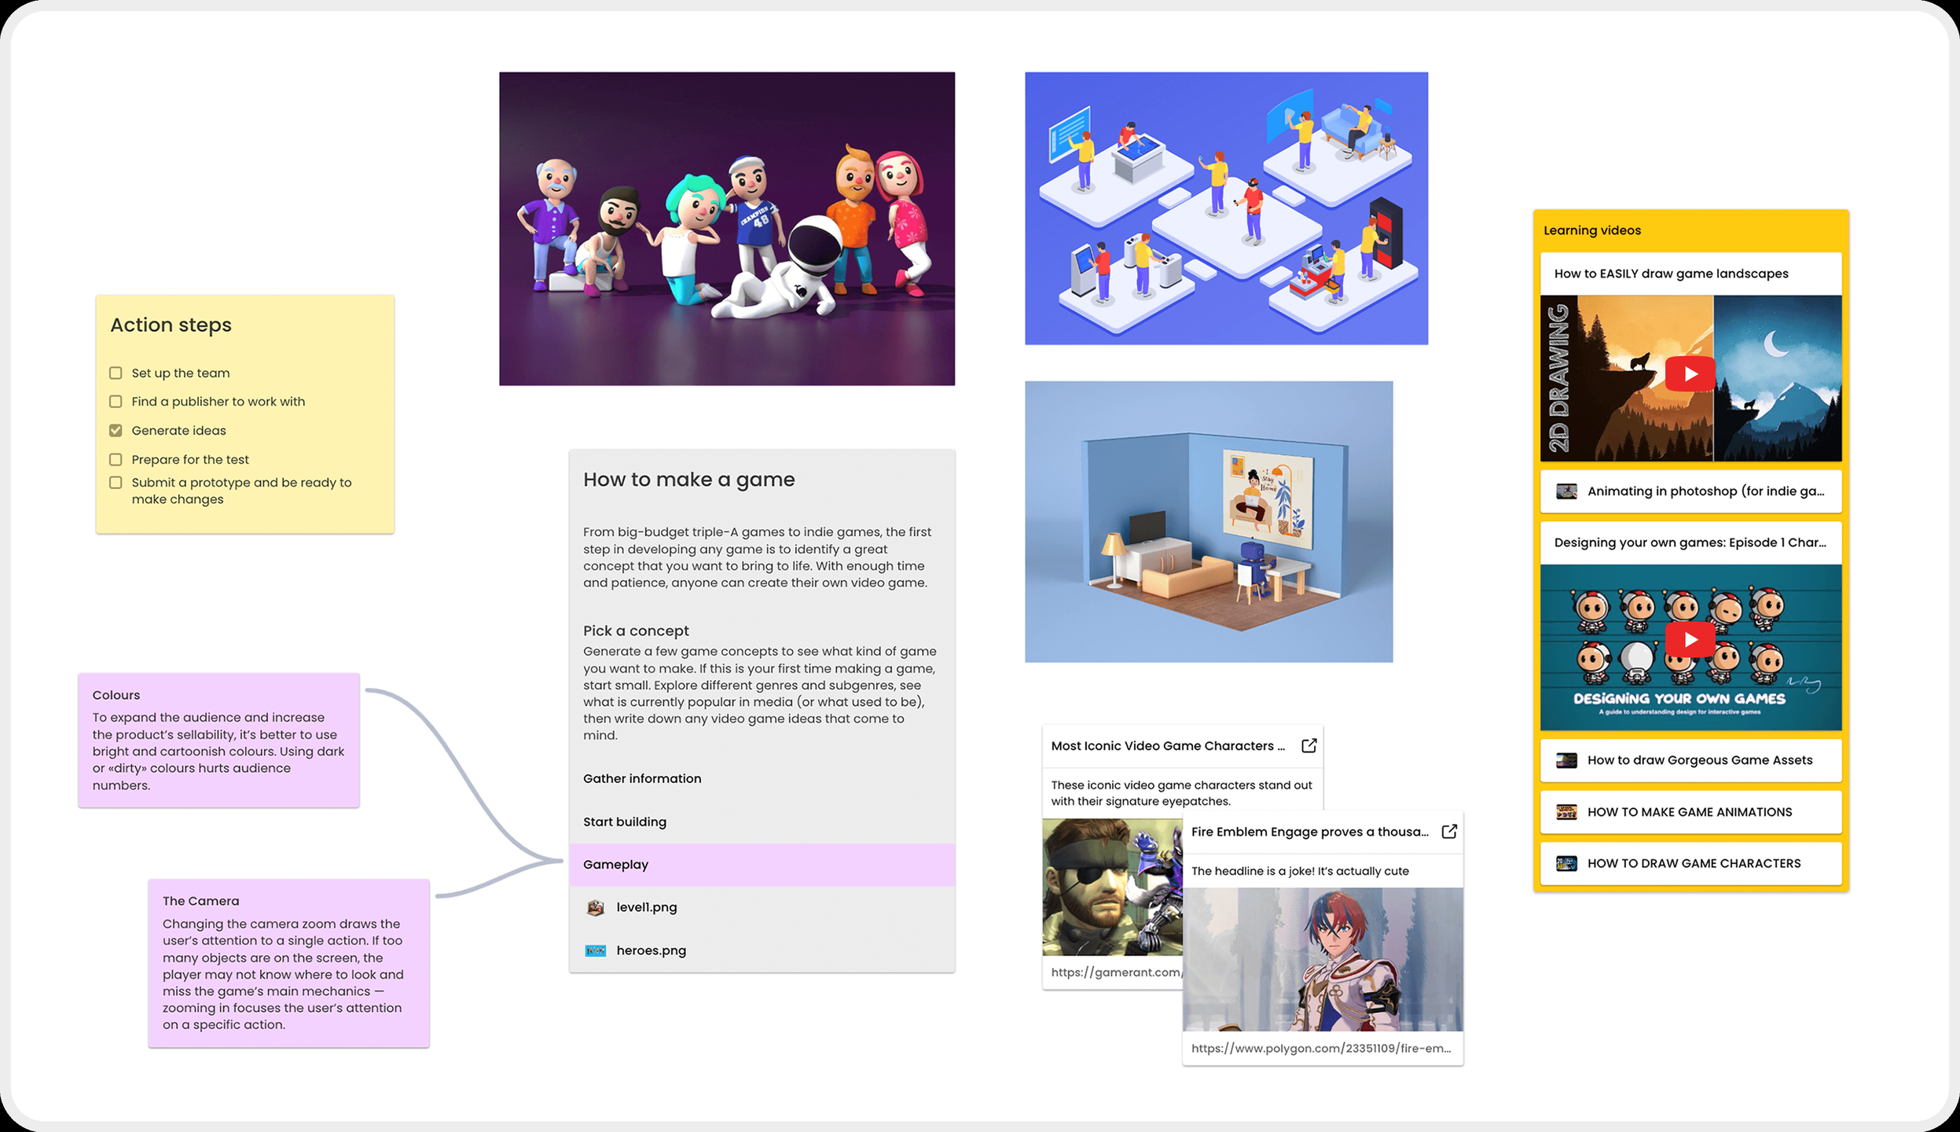Check Find a publisher to work with

point(116,402)
